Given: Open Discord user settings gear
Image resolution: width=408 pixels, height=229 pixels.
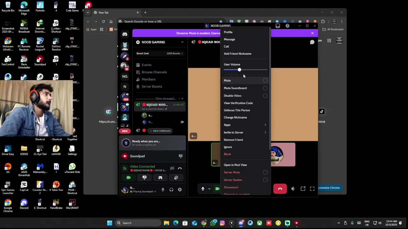Looking at the screenshot, I should pyautogui.click(x=180, y=190).
